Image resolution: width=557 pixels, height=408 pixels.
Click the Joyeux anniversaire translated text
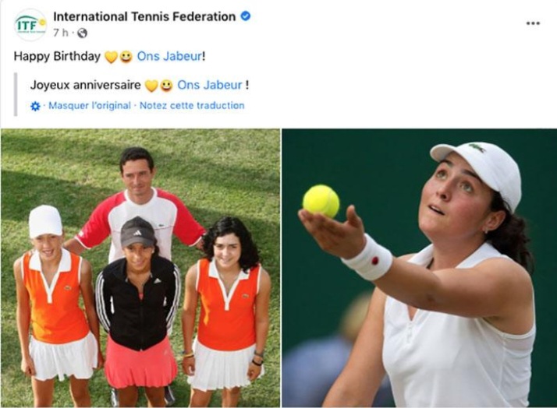[86, 85]
